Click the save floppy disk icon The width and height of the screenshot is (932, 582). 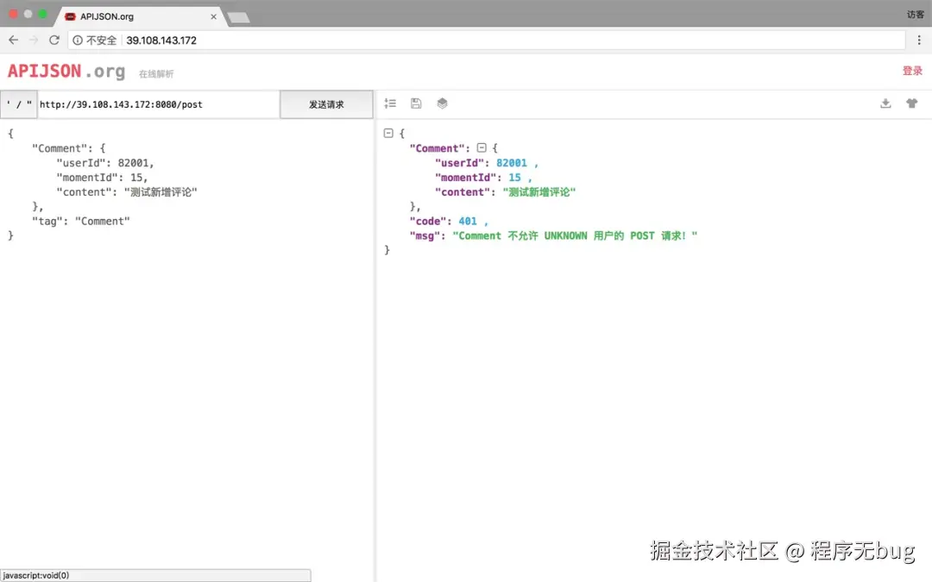click(x=416, y=103)
